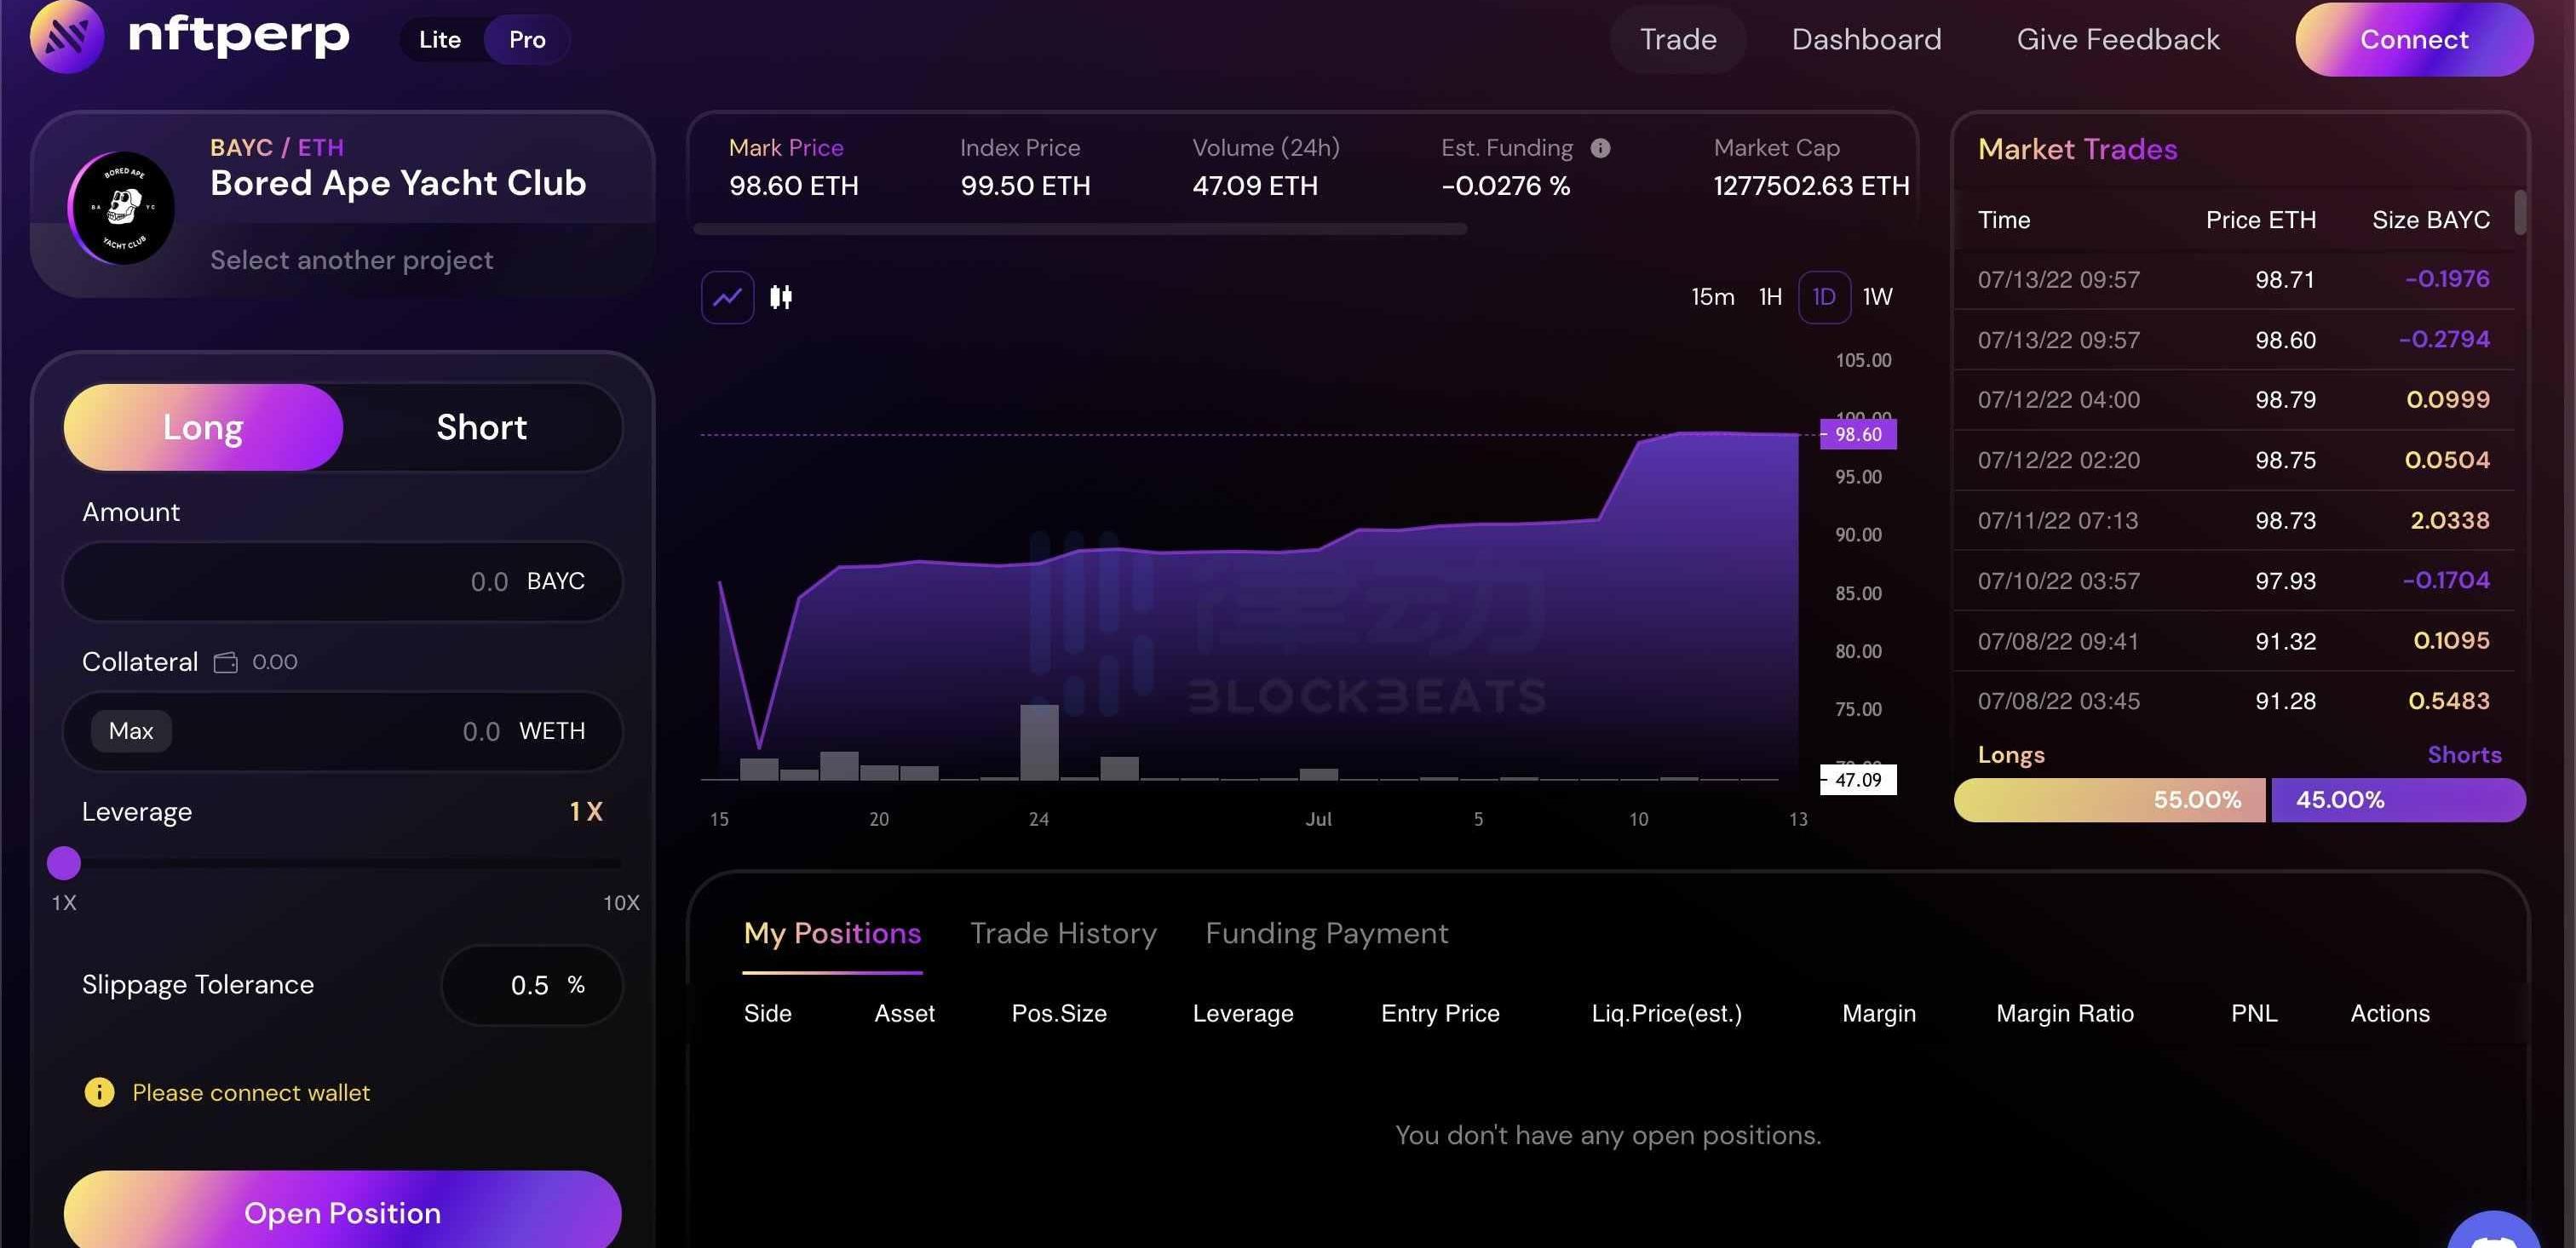Click the Collateral WETH input field
This screenshot has width=2576, height=1248.
342,730
